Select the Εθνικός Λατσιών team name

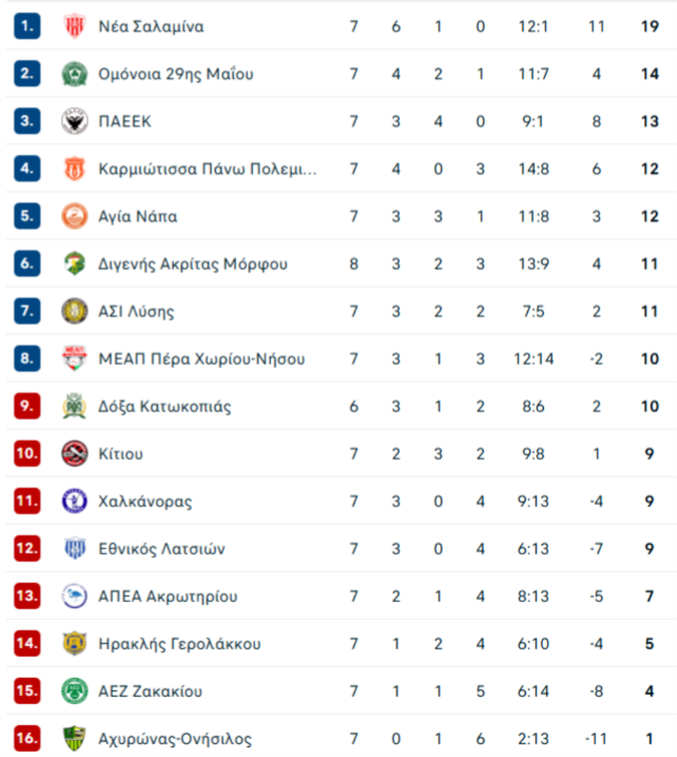[162, 549]
